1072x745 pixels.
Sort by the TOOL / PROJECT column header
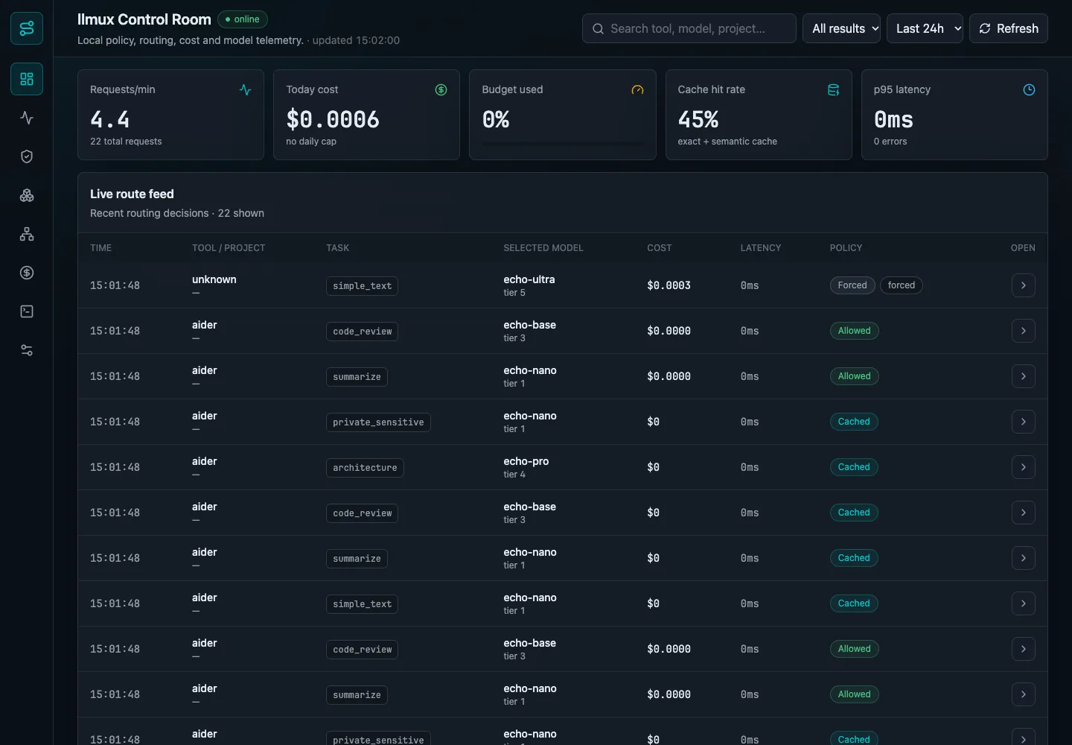point(229,248)
